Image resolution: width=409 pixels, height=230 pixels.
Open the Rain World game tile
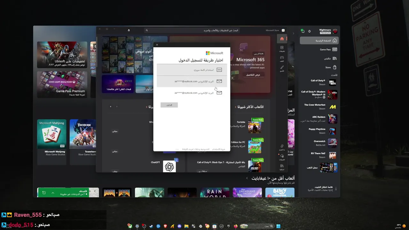[x=215, y=192]
